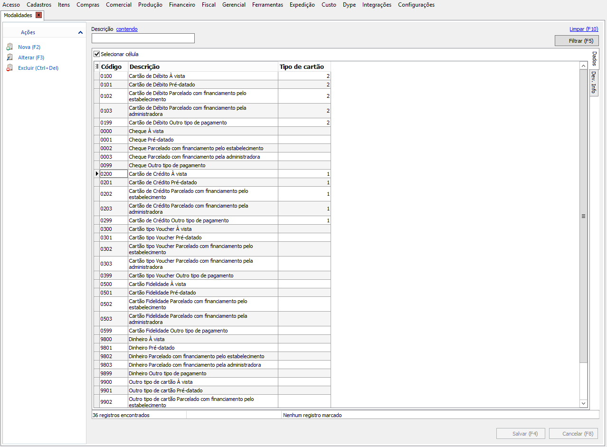The width and height of the screenshot is (607, 447).
Task: Open the Expedição menu
Action: tap(302, 5)
